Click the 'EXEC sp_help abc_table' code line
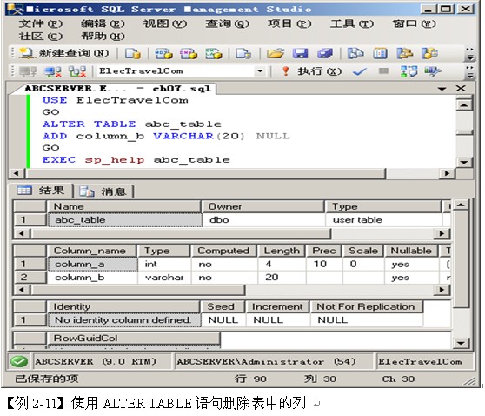Viewport: 485px width, 416px height. click(136, 160)
